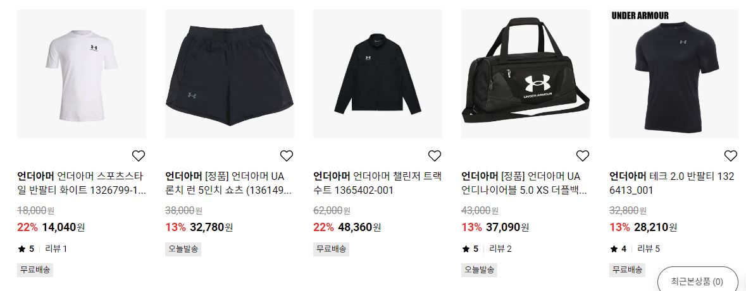Toggle heart icon for Launch Run 5-inch shorts
Viewport: 746px width, 291px height.
coord(287,156)
